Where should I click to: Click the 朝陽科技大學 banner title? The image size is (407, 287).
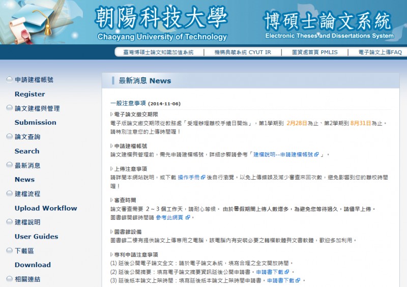click(161, 18)
